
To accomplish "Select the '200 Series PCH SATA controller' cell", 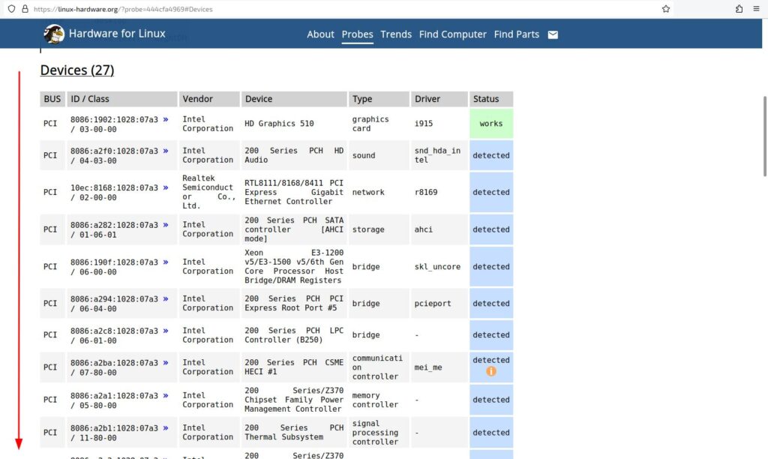I will tap(294, 229).
